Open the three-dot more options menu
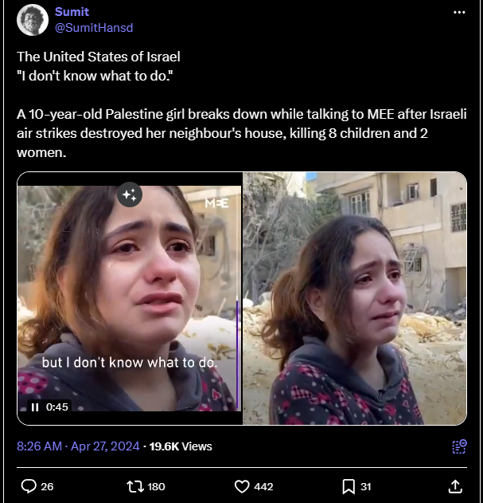This screenshot has height=503, width=483. point(458,13)
